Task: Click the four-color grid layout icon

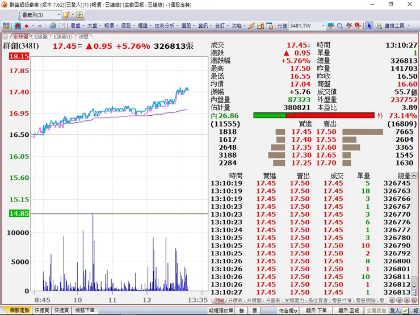Action: pos(6,26)
